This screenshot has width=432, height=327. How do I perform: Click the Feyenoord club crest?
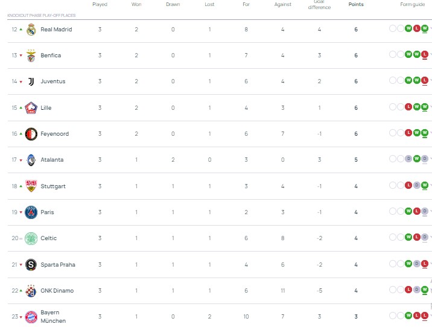[31, 134]
